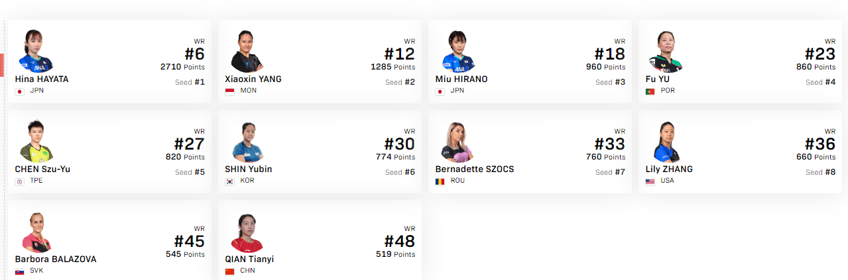Viewport: 848px width, 280px height.
Task: Click the Romania flag under Bernadette SZOCS
Action: pyautogui.click(x=440, y=181)
